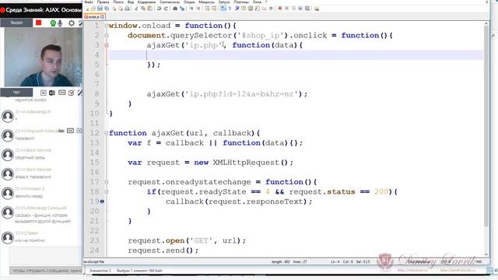This screenshot has width=498, height=280.
Task: Click the Видео panel button
Action: (x=16, y=23)
